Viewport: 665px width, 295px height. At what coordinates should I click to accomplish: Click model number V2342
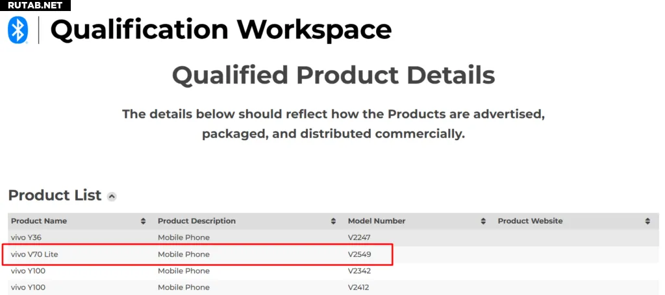pos(359,270)
